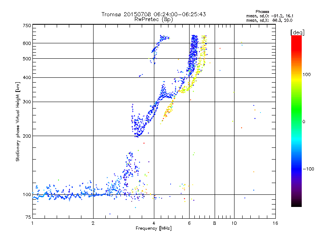Click the x-axis tick label "16"
The width and height of the screenshot is (324, 243).
pyautogui.click(x=275, y=223)
